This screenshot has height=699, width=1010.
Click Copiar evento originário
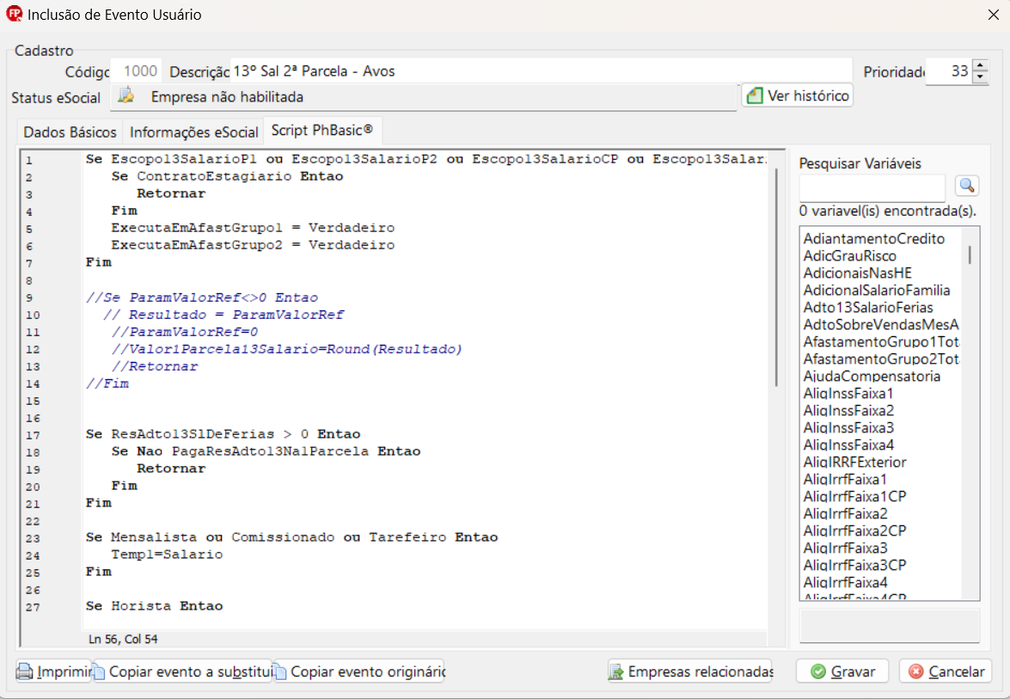pyautogui.click(x=358, y=671)
